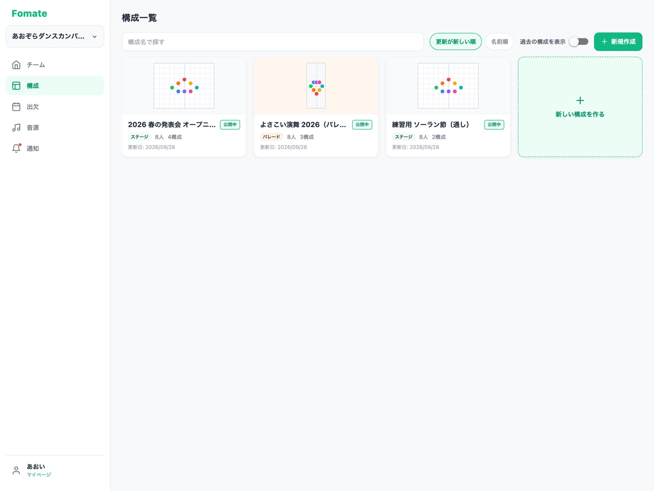Image resolution: width=654 pixels, height=491 pixels.
Task: Click the 更新日 on 練習用 ソーラン節 card
Action: (x=416, y=147)
